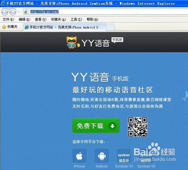Click the QR code image
This screenshot has width=188, height=170.
coord(138,127)
